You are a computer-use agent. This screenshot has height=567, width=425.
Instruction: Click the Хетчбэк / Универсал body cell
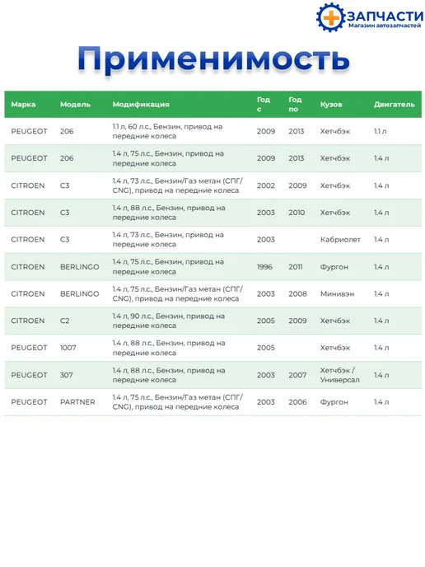coord(339,375)
